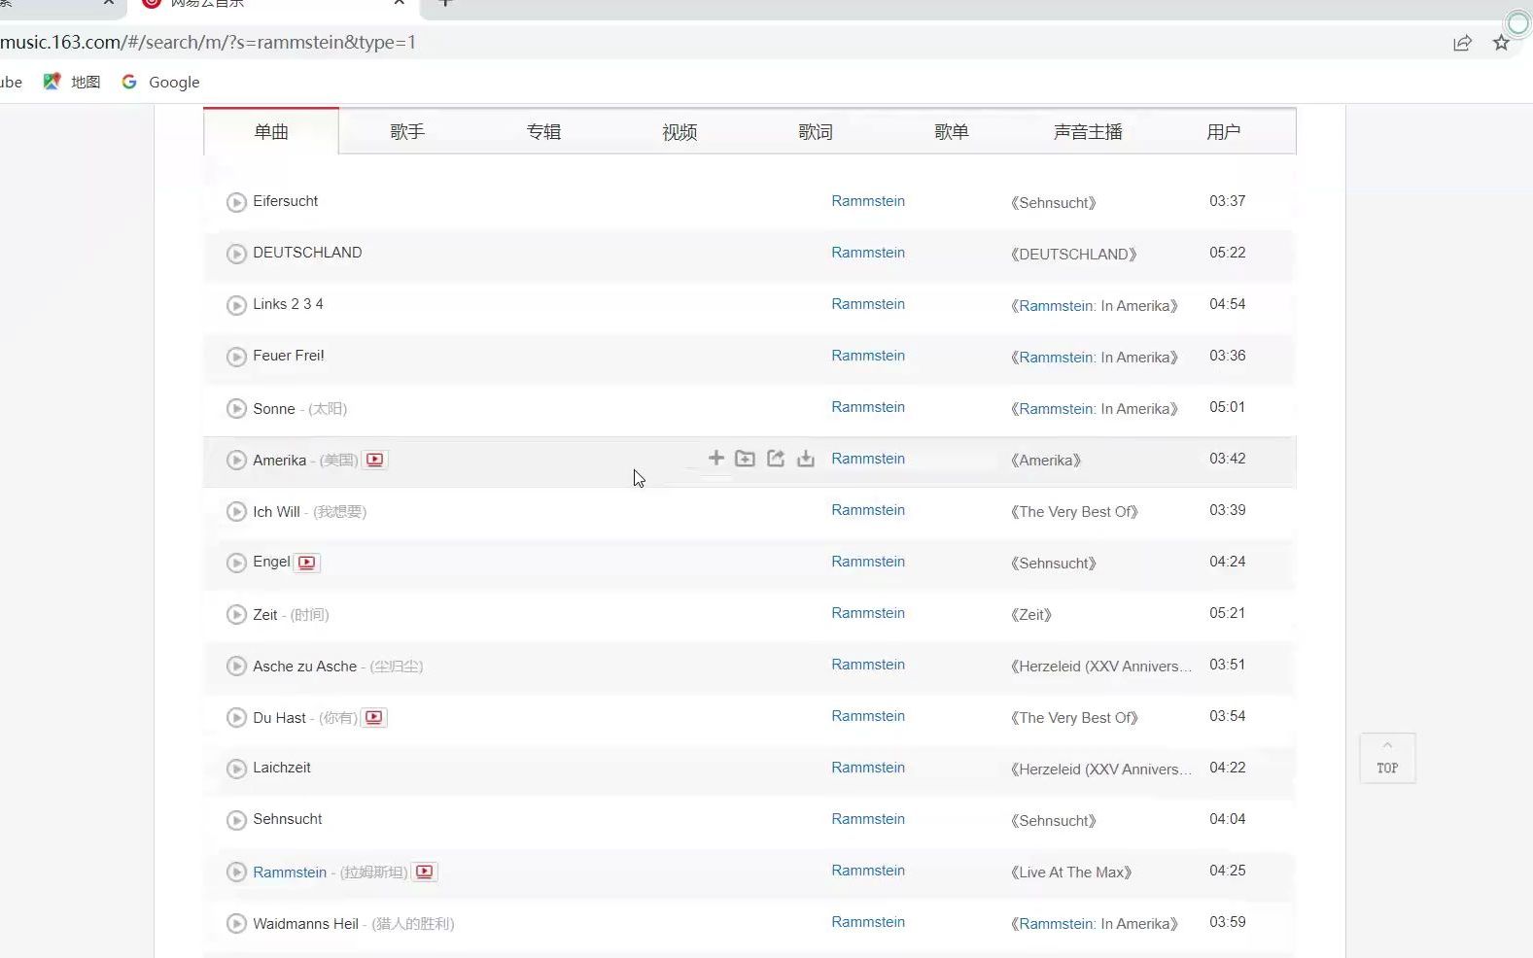Open the MV icon beside Amerika

(375, 460)
